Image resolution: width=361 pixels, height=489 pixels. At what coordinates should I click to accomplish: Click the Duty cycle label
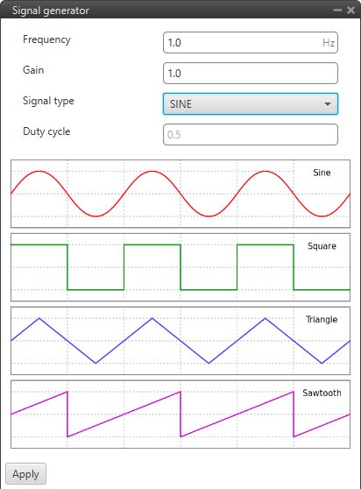(x=46, y=131)
